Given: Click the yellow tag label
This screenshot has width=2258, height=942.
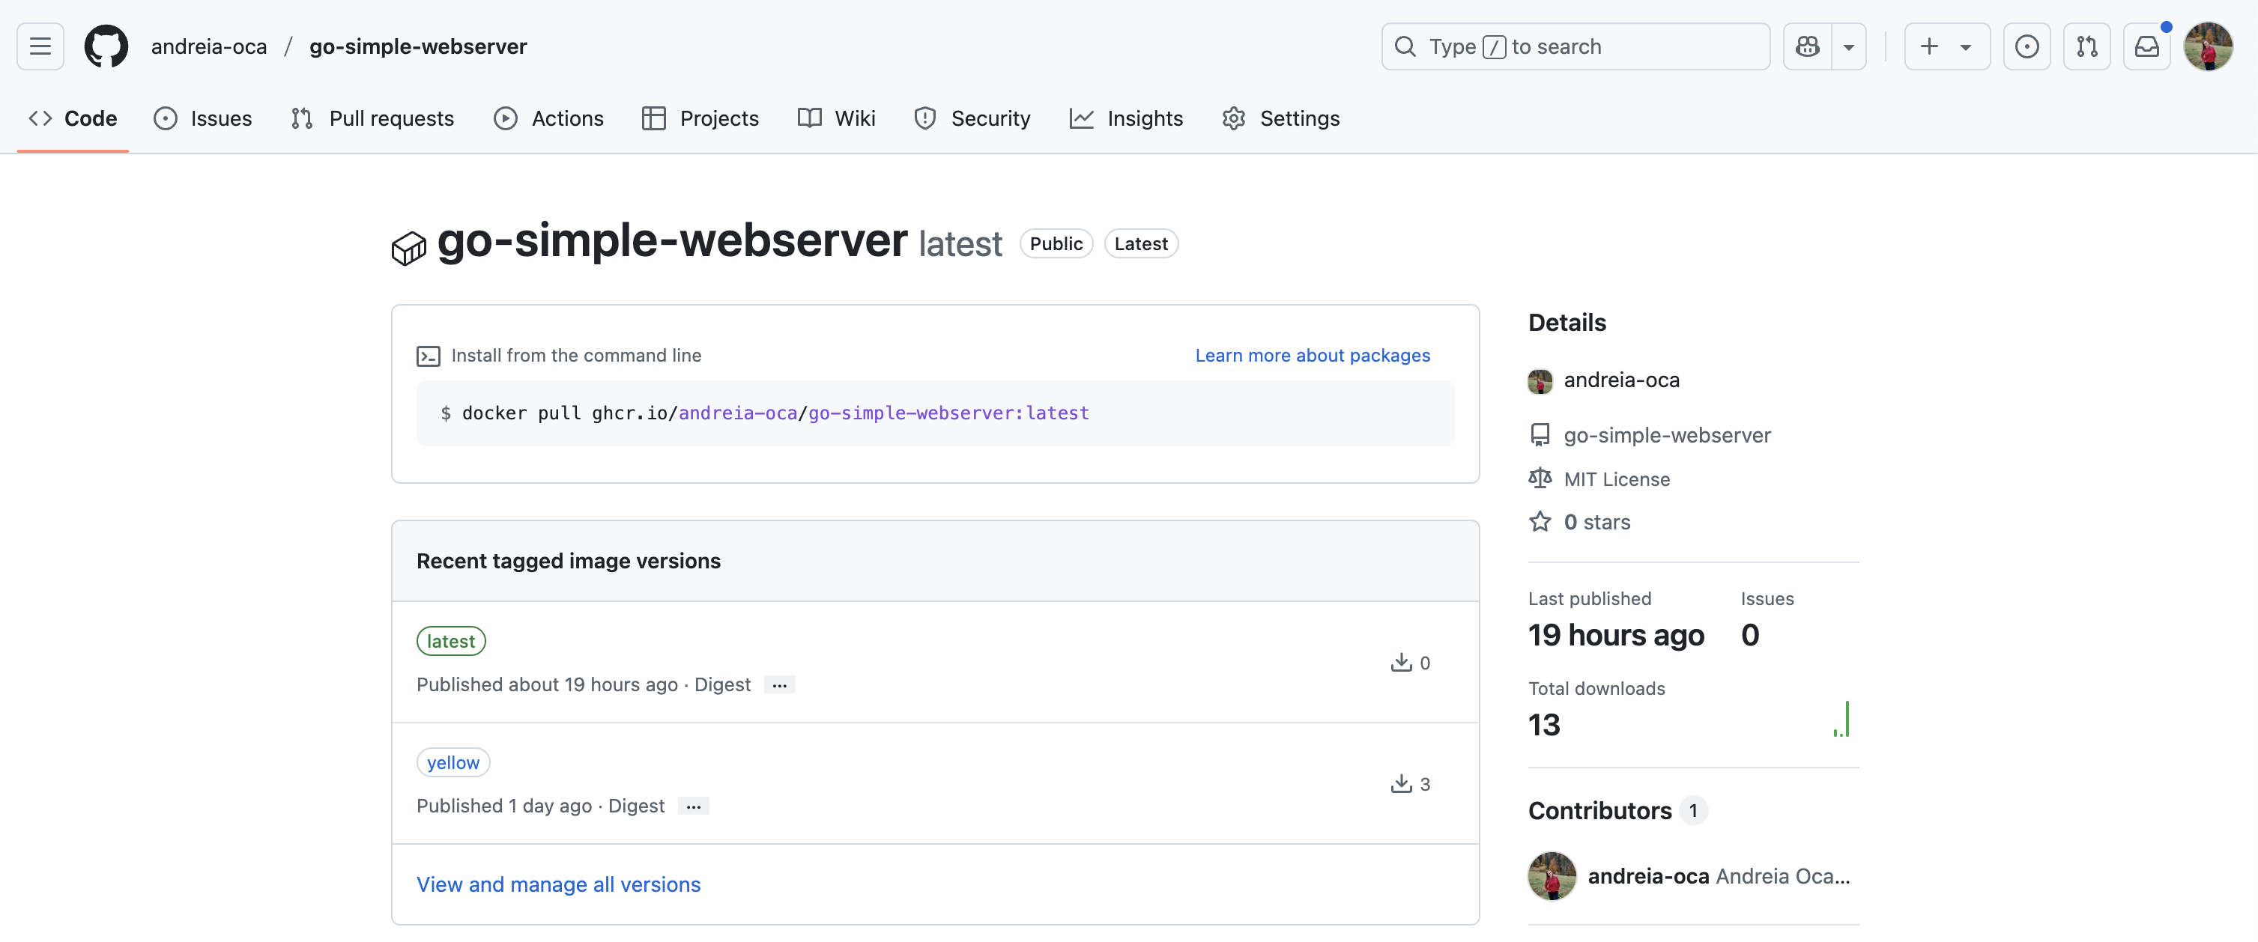Looking at the screenshot, I should click(453, 762).
